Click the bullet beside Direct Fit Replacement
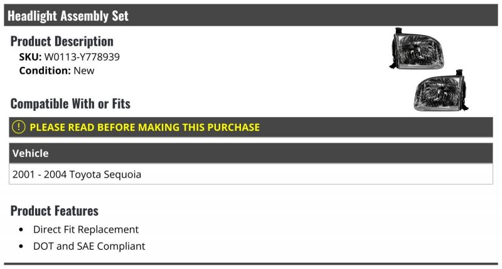 tap(21, 230)
